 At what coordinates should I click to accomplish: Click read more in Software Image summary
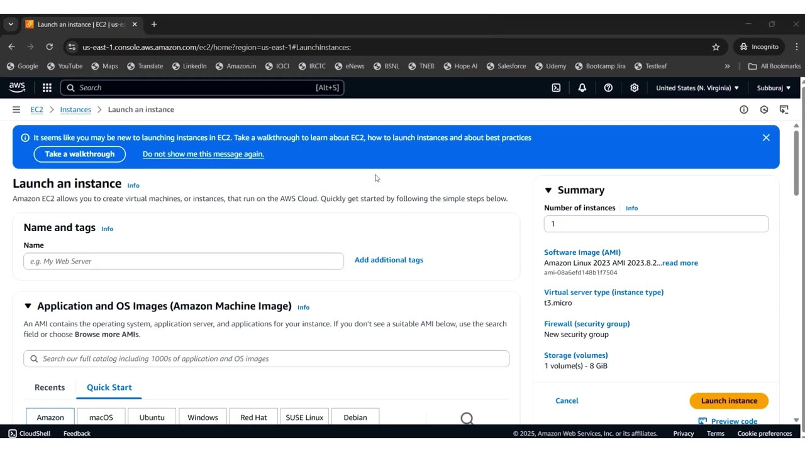[680, 263]
